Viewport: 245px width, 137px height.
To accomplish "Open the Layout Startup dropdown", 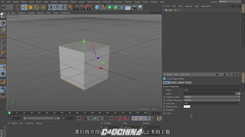I will pyautogui.click(x=230, y=1).
